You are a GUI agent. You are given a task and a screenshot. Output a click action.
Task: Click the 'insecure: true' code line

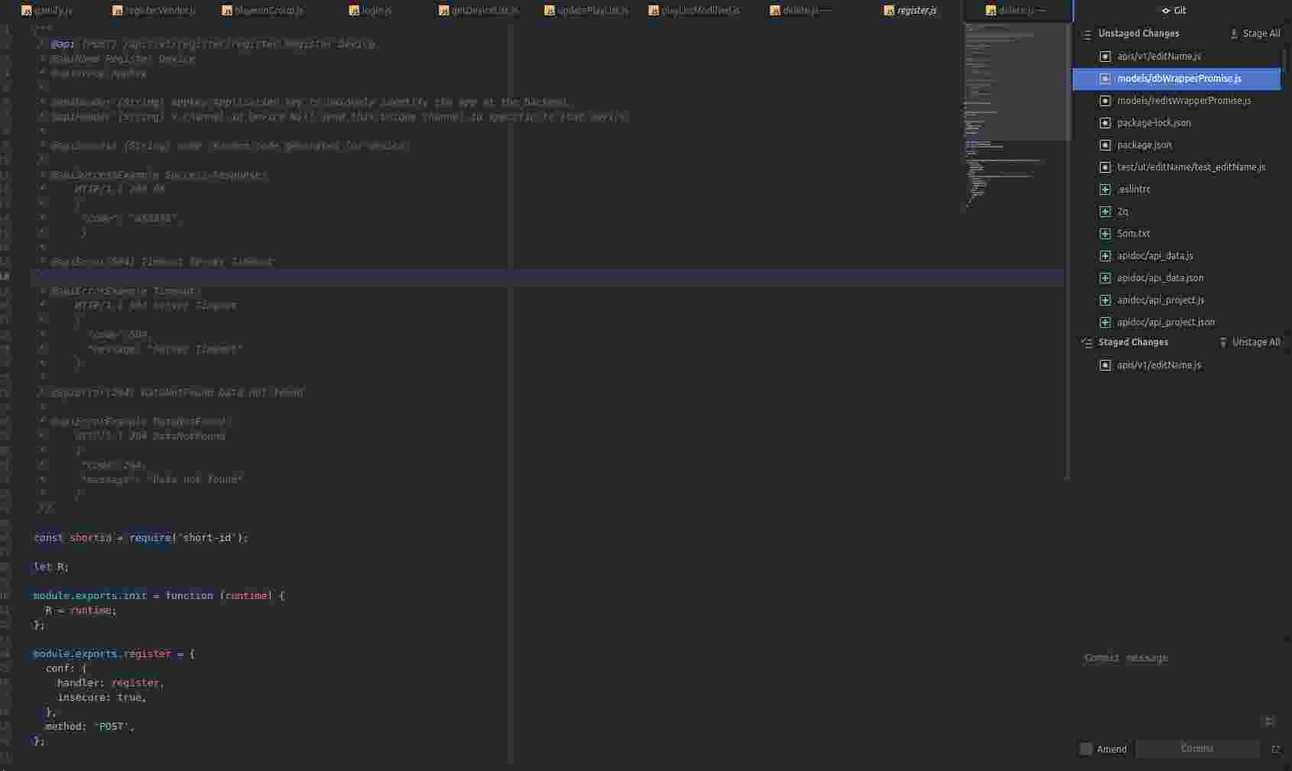tap(102, 698)
